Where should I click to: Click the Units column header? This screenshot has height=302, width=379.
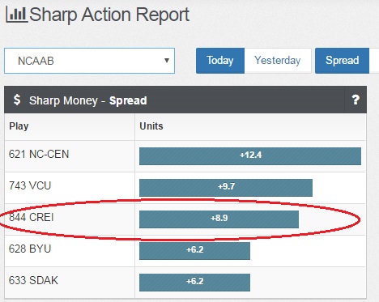click(x=151, y=126)
